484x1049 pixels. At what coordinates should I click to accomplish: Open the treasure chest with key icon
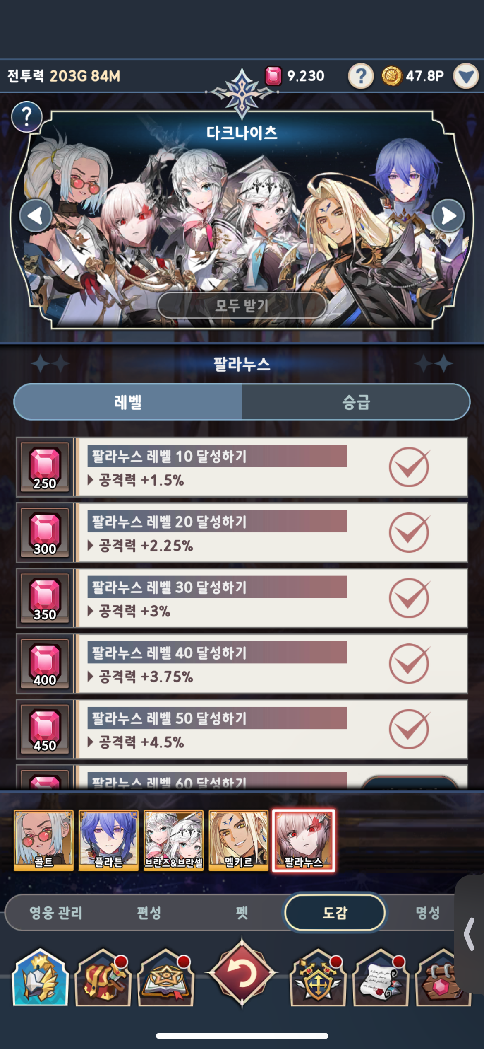[103, 978]
